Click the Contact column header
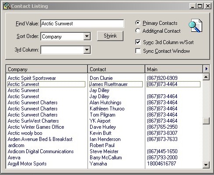The image size is (214, 175). (116, 69)
